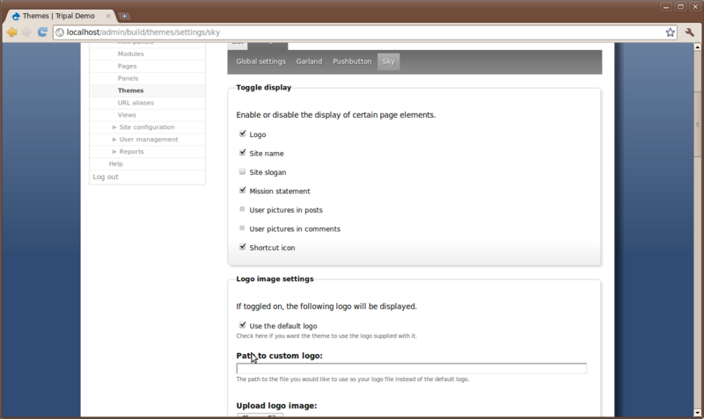Uncheck the Logo checkbox
The height and width of the screenshot is (419, 704).
243,134
